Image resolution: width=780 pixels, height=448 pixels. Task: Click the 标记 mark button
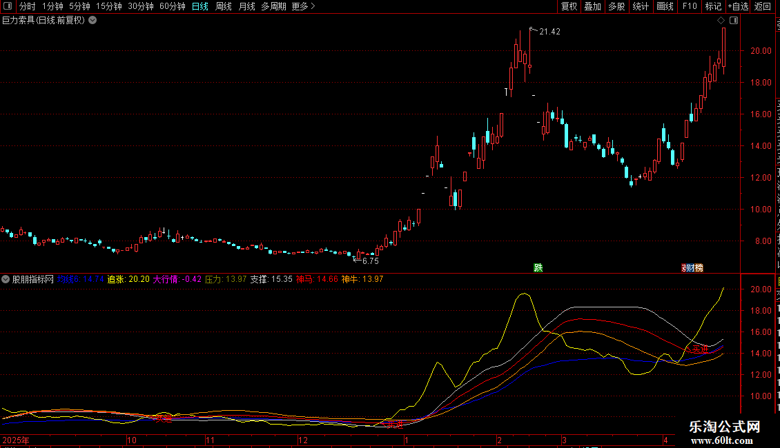[x=713, y=6]
